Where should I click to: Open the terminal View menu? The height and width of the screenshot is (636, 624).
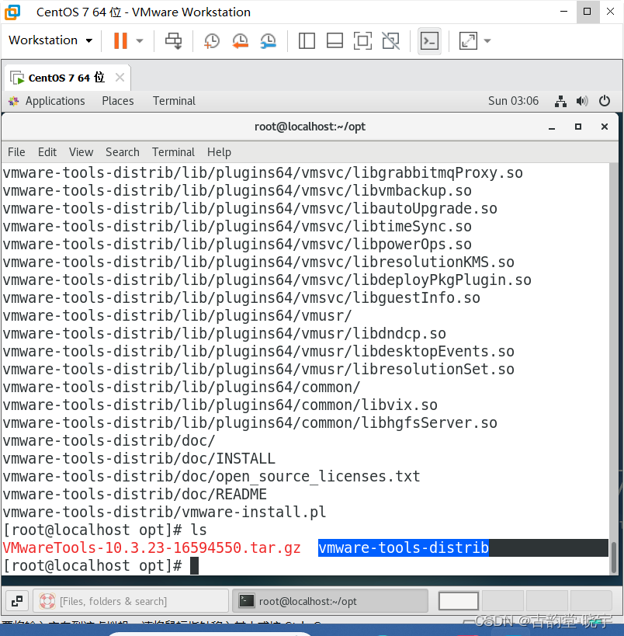pos(81,152)
